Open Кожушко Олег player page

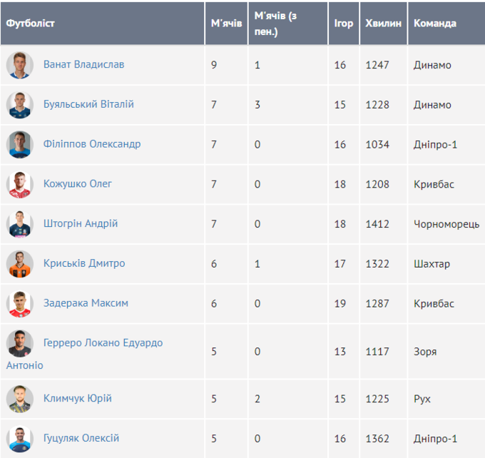tap(78, 184)
